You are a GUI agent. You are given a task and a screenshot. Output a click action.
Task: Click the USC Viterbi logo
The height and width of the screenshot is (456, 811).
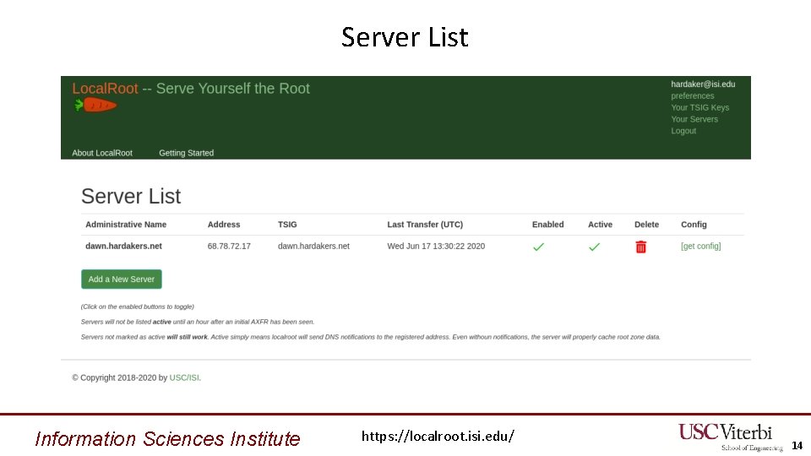tap(730, 437)
